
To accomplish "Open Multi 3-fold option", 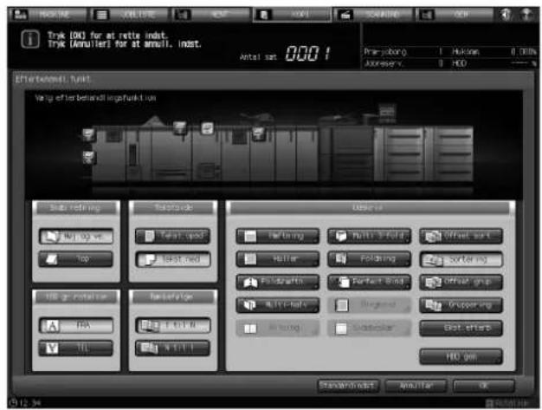I will point(369,237).
